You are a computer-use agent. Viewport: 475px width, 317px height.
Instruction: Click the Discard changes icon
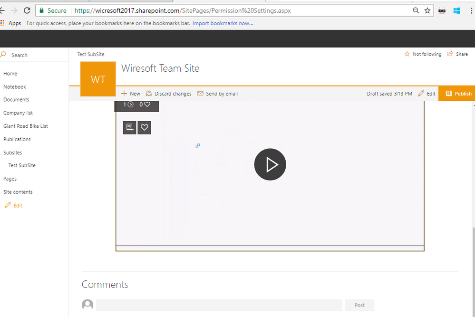[148, 94]
